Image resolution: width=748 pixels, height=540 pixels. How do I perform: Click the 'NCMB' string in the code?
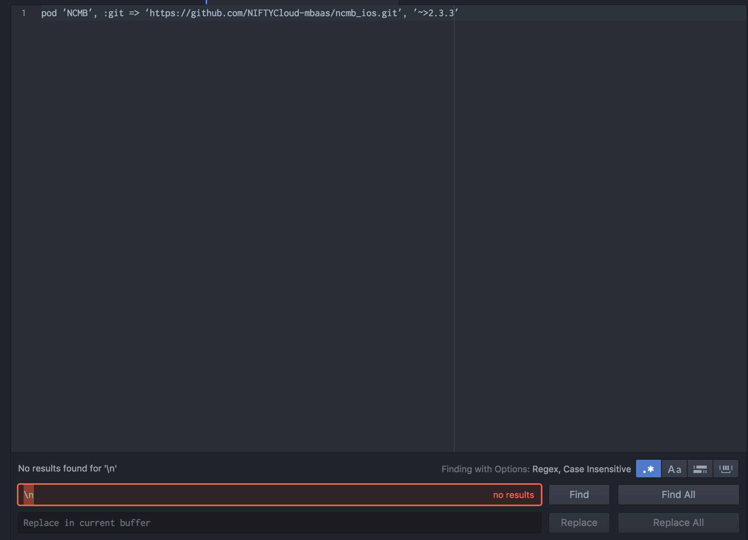click(x=77, y=13)
